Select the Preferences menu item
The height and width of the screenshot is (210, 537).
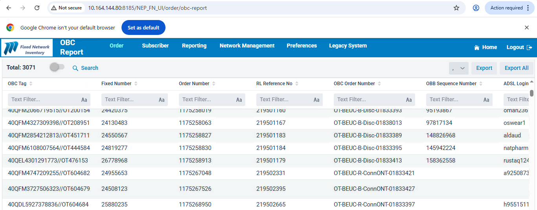(x=302, y=46)
